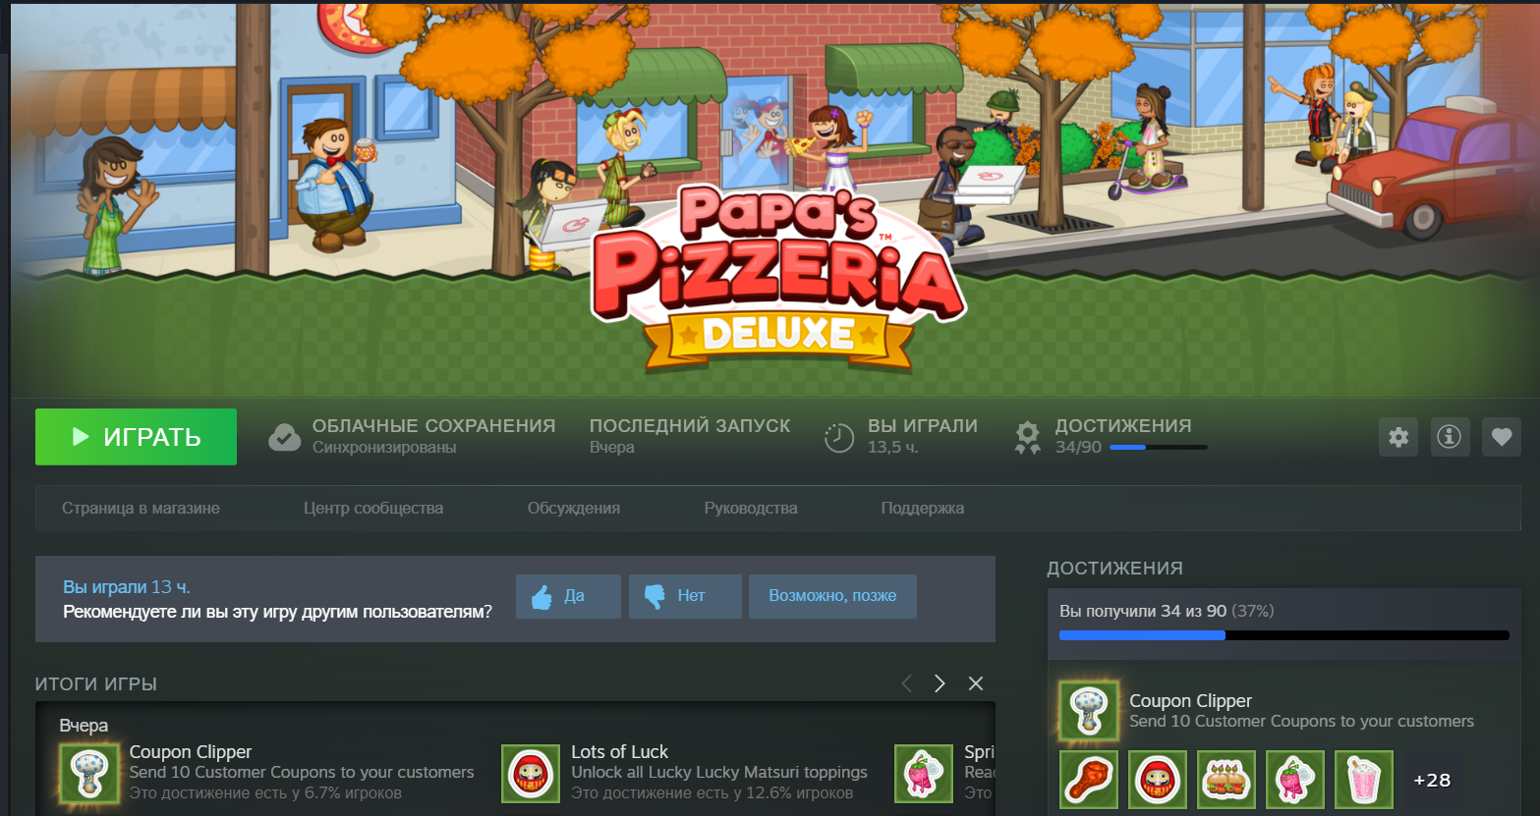This screenshot has width=1540, height=816.
Task: Click the cloud saves sync icon
Action: click(285, 437)
